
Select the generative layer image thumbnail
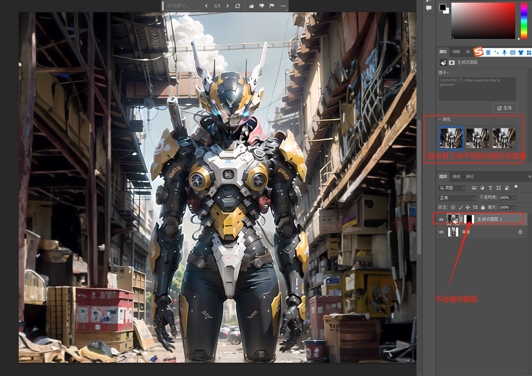coord(453,219)
